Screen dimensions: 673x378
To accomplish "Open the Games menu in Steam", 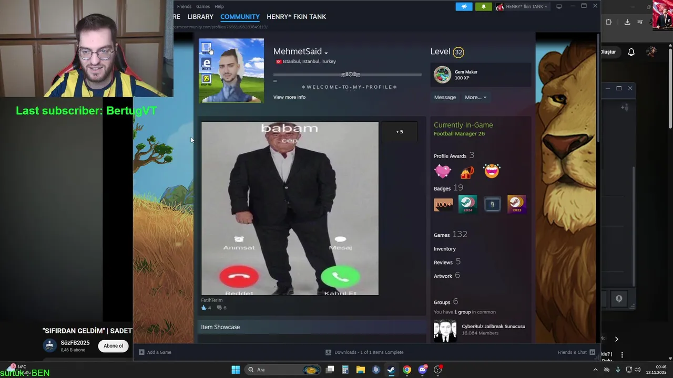I will pyautogui.click(x=203, y=6).
